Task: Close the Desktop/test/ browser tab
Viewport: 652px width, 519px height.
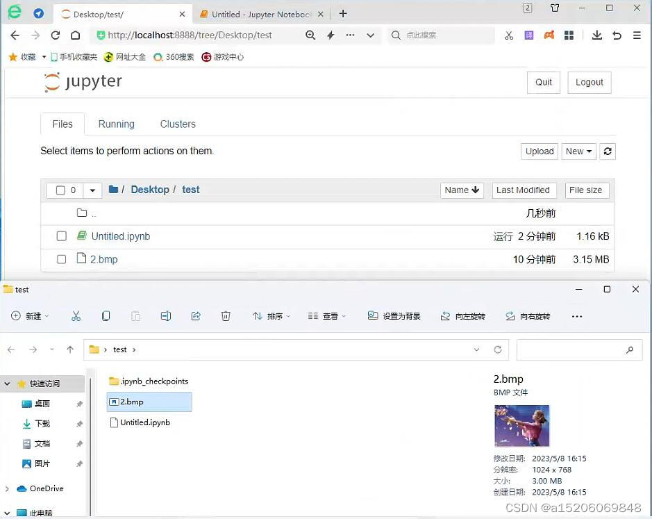Action: 182,14
